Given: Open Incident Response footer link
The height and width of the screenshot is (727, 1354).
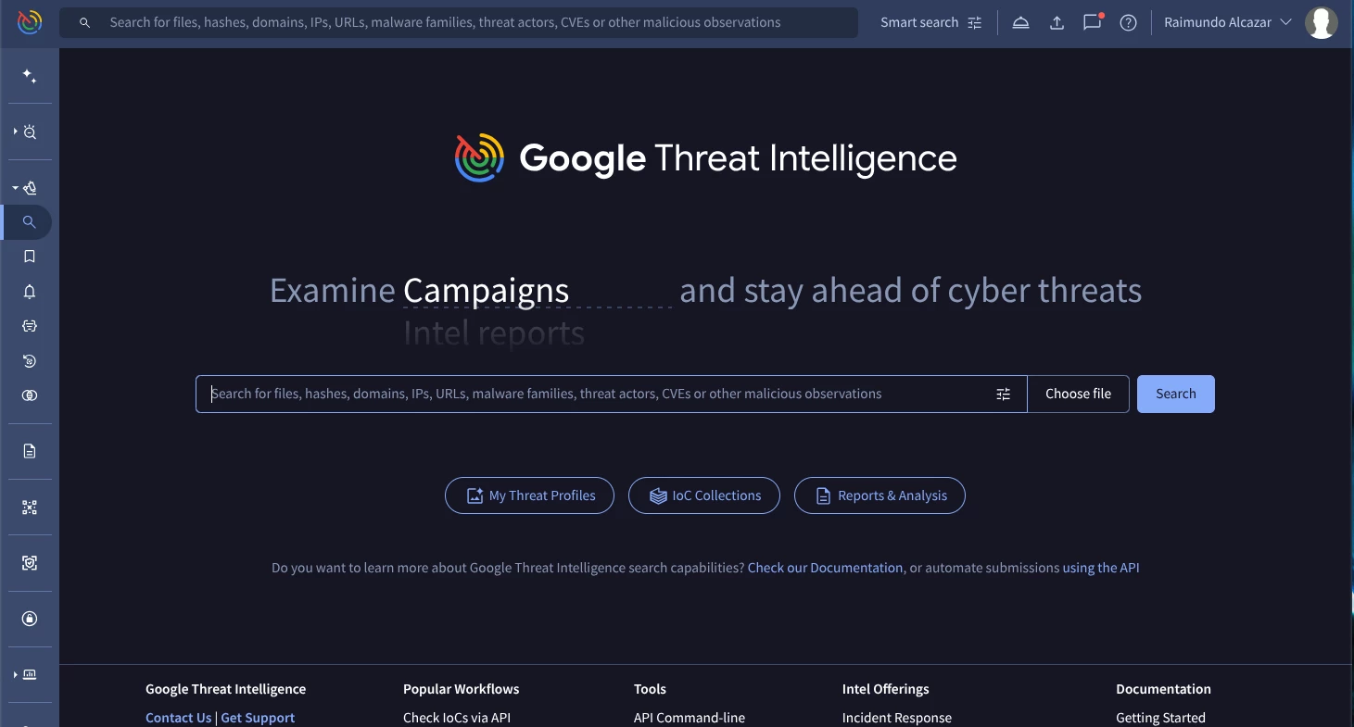Looking at the screenshot, I should (897, 718).
